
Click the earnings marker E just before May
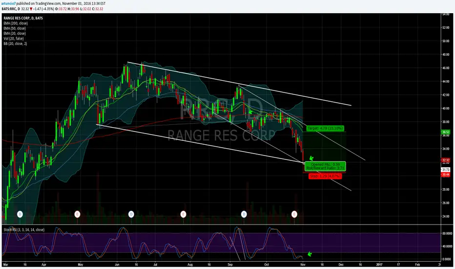pyautogui.click(x=77, y=214)
